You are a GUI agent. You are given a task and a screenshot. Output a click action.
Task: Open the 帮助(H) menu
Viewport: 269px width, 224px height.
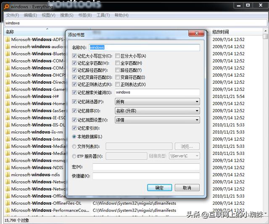121,15
